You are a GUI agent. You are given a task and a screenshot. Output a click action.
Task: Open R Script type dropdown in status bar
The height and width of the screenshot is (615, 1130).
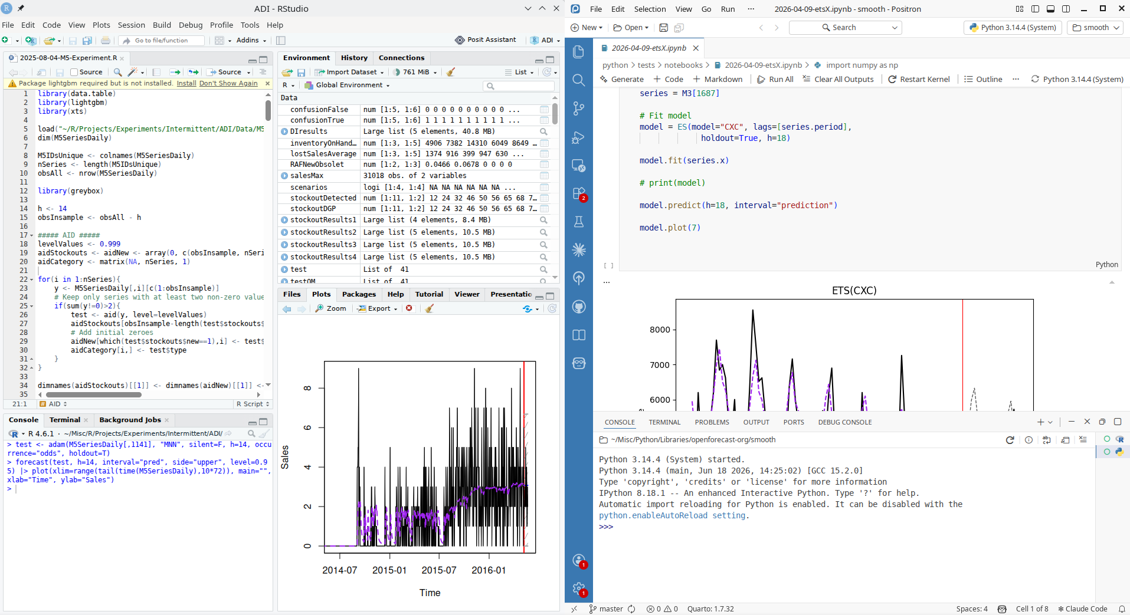tap(253, 404)
